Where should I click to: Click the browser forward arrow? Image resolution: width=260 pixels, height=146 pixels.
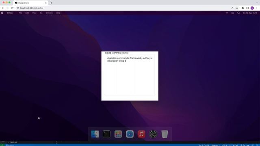(7, 8)
